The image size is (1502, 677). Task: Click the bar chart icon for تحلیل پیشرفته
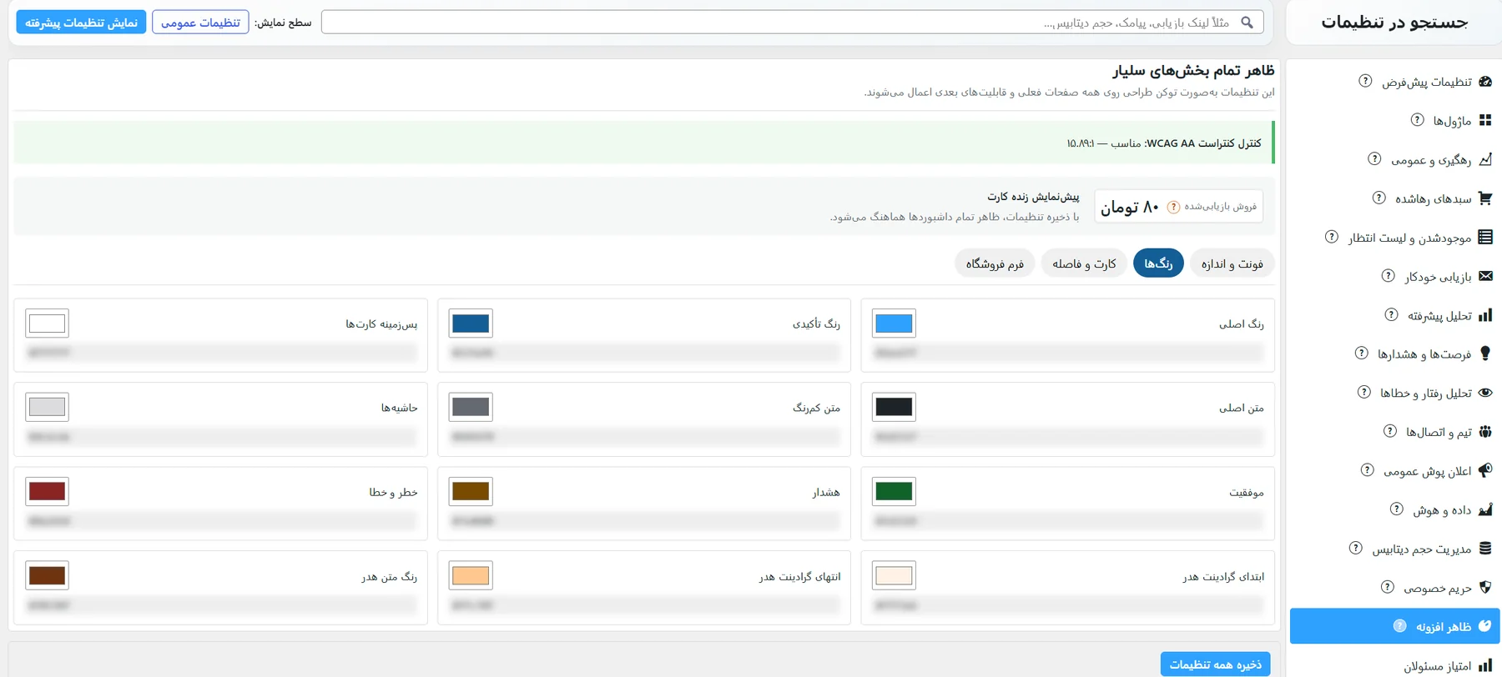(x=1485, y=315)
